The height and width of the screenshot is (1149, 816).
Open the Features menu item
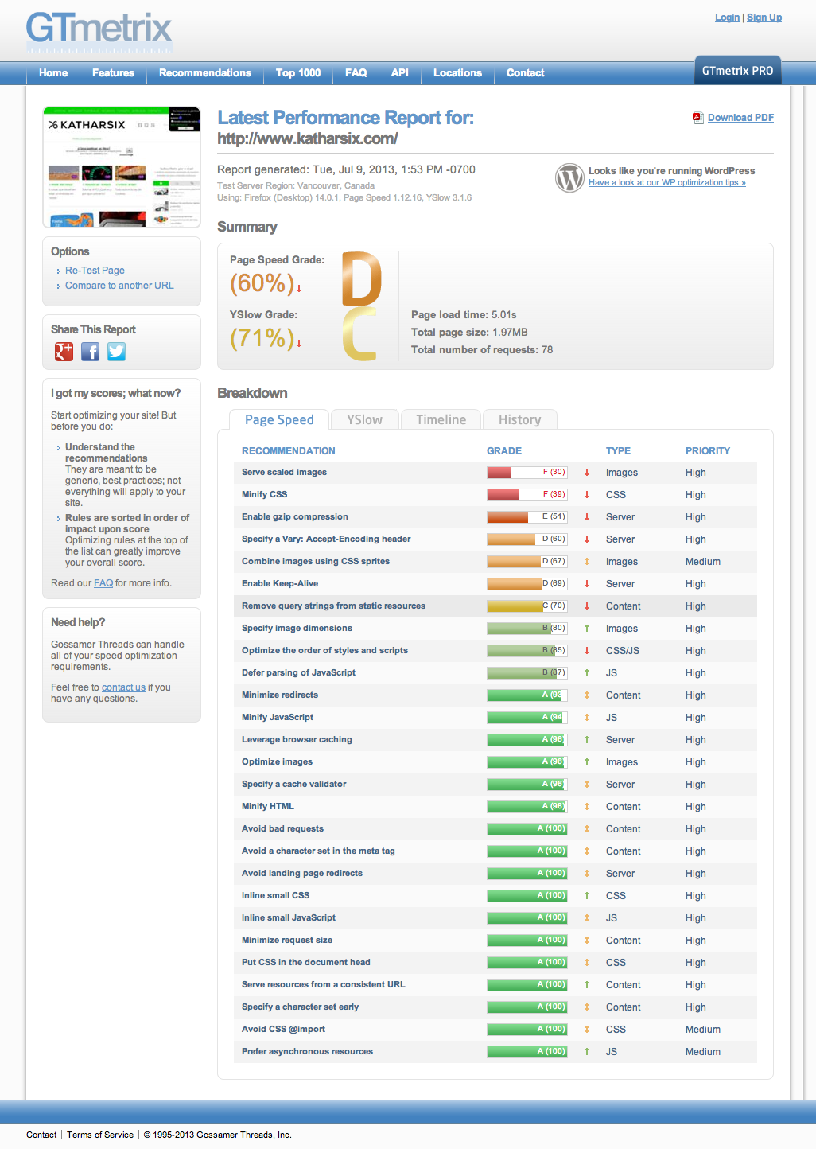[x=113, y=73]
